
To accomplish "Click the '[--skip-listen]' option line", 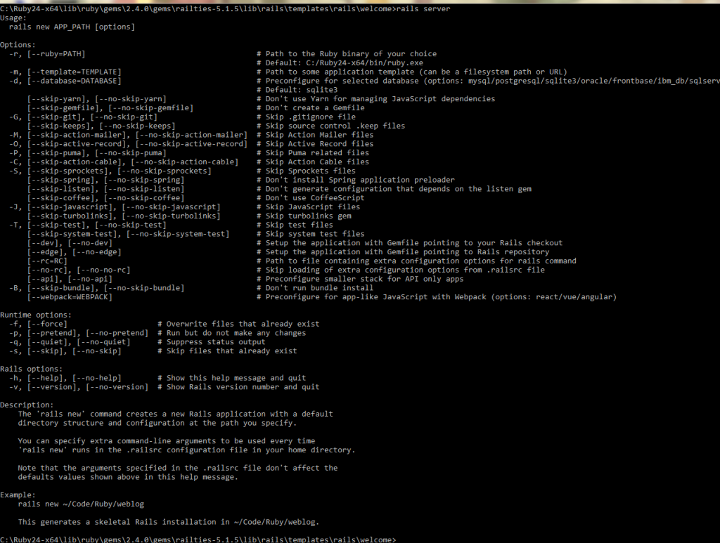I will point(105,189).
